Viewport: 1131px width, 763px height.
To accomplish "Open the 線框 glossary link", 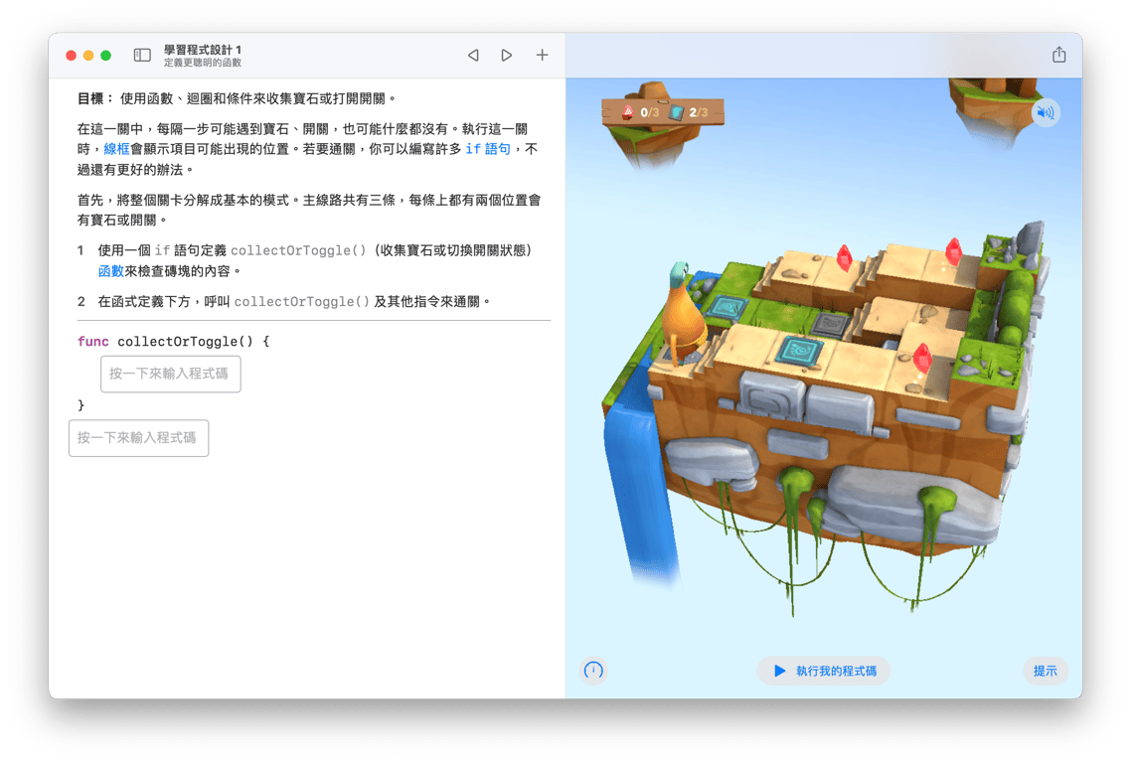I will click(117, 149).
